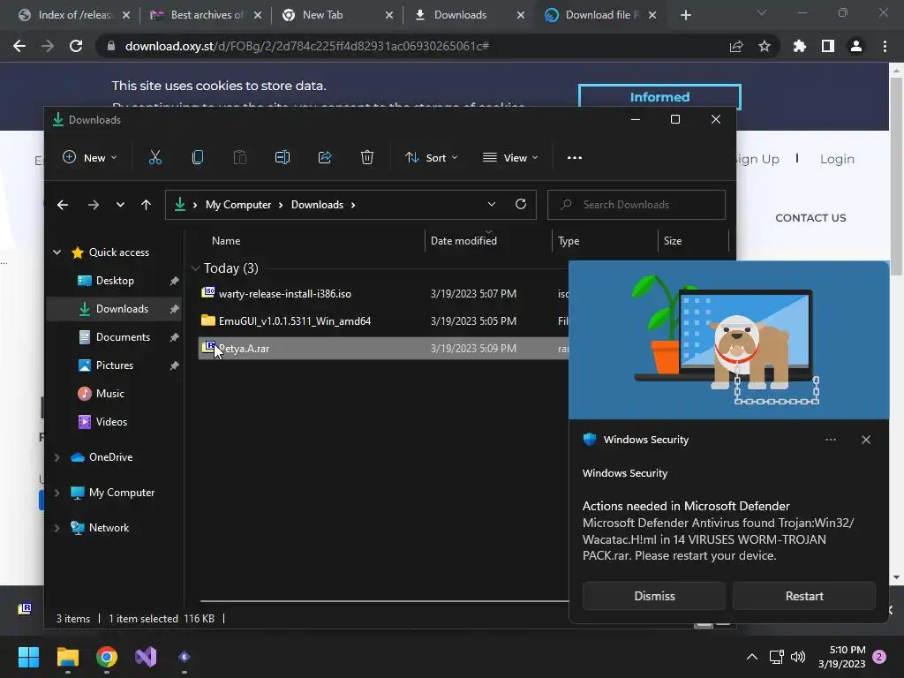The width and height of the screenshot is (904, 678).
Task: Expand the My Computer tree node
Action: [x=57, y=493]
